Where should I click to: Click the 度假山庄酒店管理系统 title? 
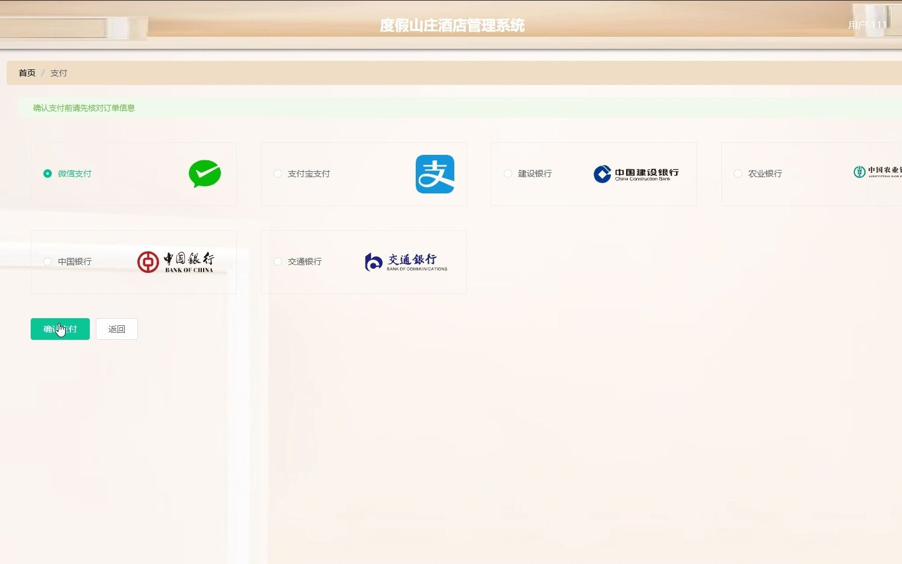click(452, 25)
